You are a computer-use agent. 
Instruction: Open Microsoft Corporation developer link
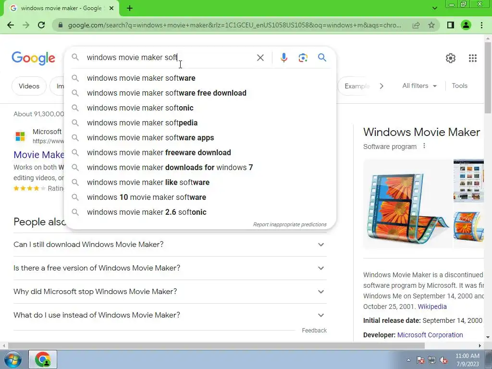tap(430, 335)
